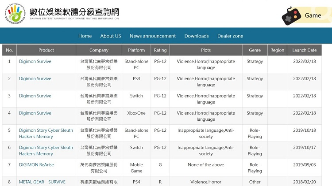
Task: Click the Moble Game platform cell
Action: tap(136, 167)
